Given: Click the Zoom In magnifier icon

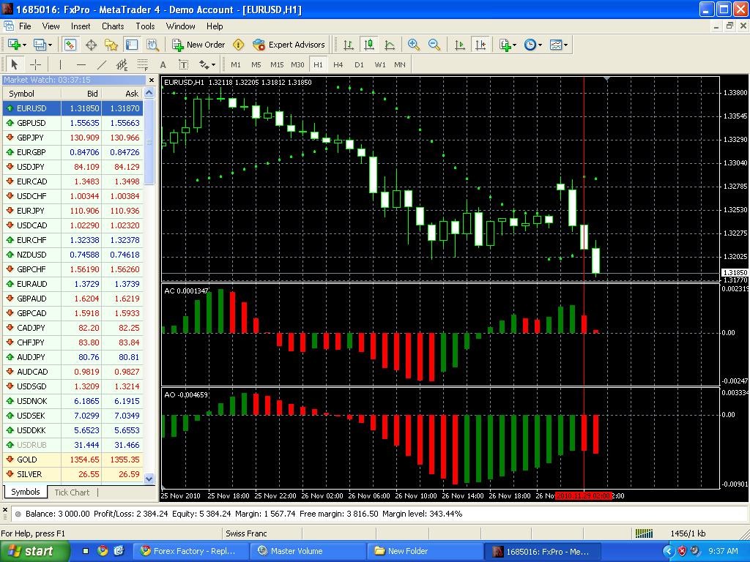Looking at the screenshot, I should pyautogui.click(x=413, y=45).
